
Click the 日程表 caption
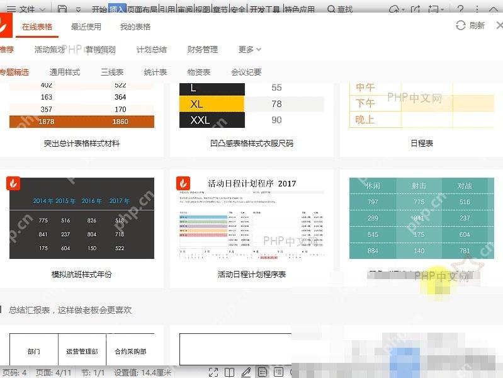pos(422,143)
